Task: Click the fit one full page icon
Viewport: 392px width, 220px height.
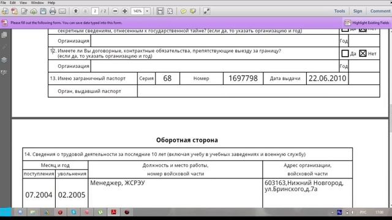Action: coord(170,11)
